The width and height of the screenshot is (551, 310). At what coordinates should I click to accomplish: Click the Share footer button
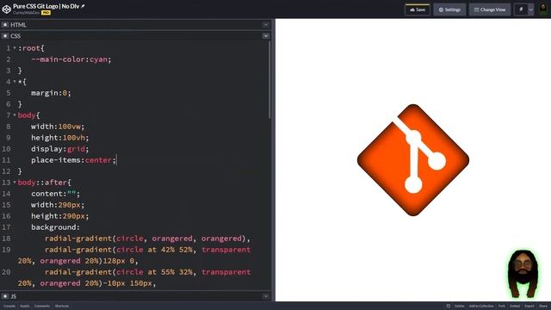pos(543,307)
